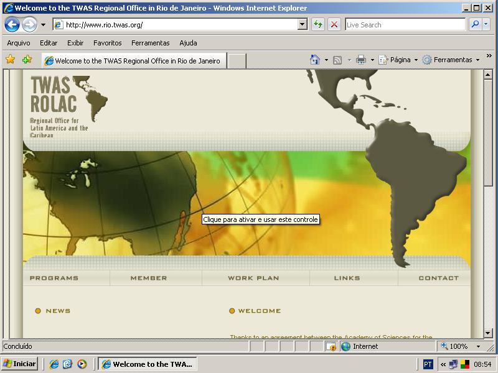Image resolution: width=498 pixels, height=373 pixels.
Task: Click the network computers tray icon
Action: pos(454,364)
